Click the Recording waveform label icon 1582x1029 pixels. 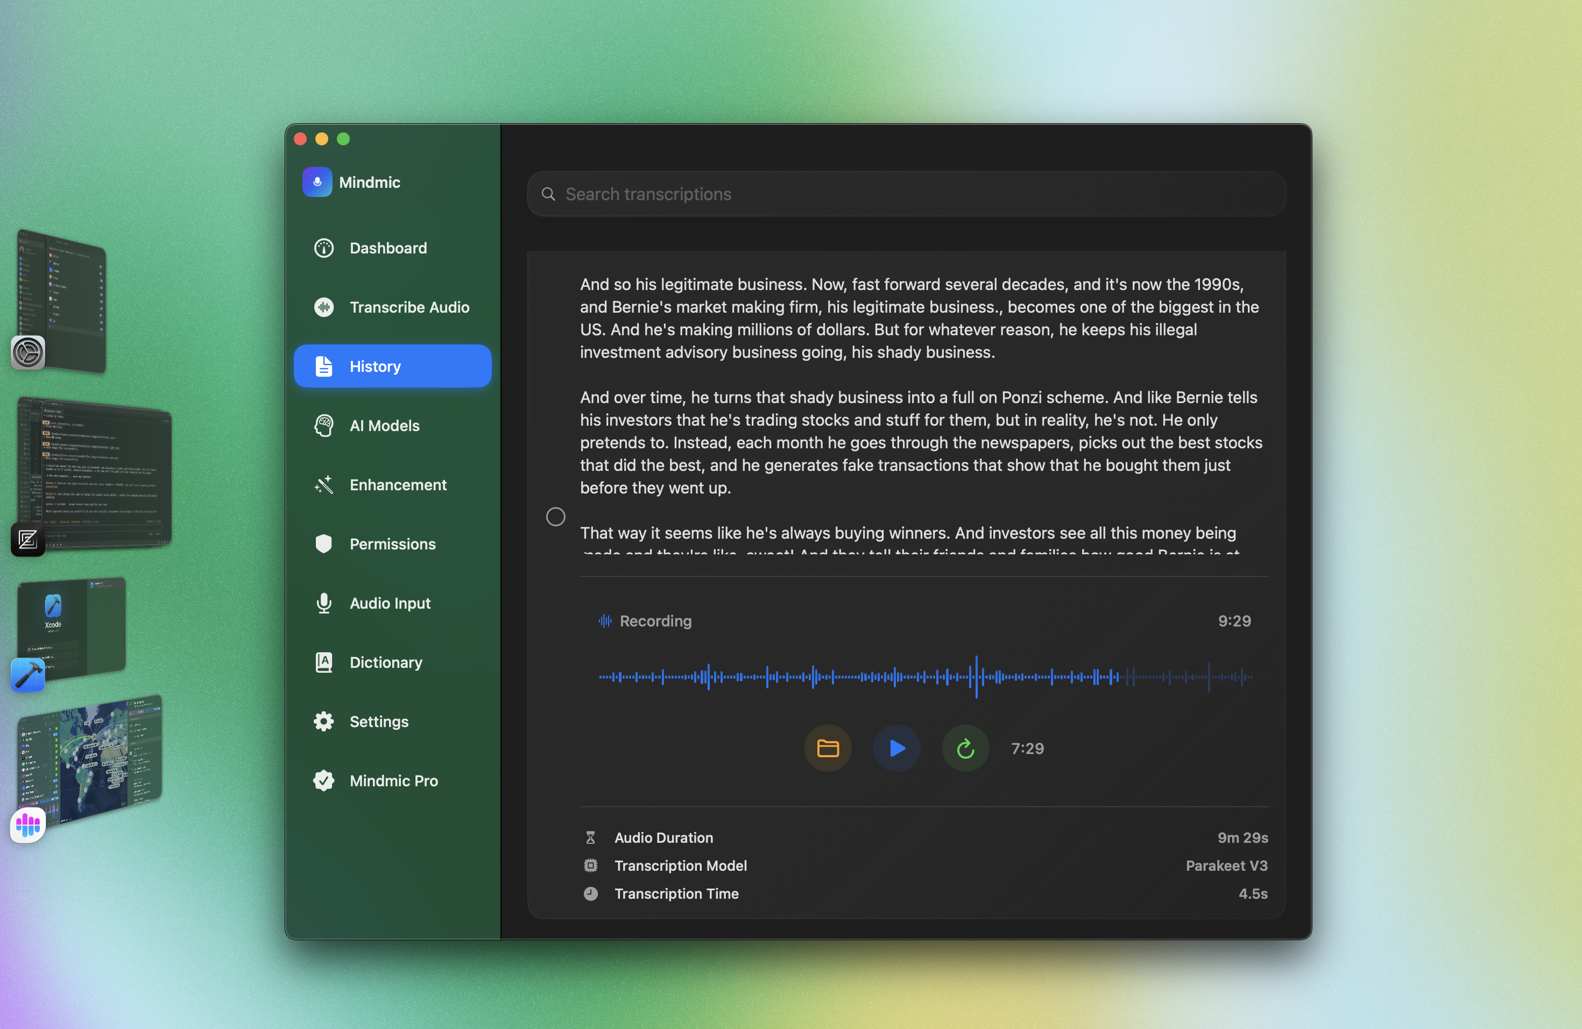(604, 621)
